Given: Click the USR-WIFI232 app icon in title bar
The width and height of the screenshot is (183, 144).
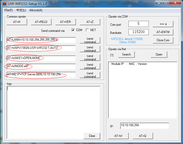Looking at the screenshot, I should click(x=4, y=4).
